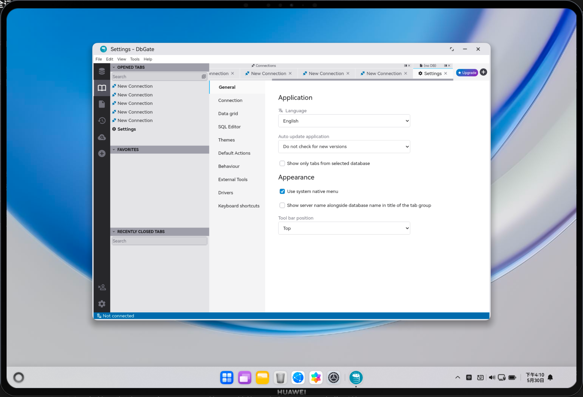This screenshot has width=583, height=397.
Task: Switch to the Settings tab in the tab bar
Action: click(433, 73)
